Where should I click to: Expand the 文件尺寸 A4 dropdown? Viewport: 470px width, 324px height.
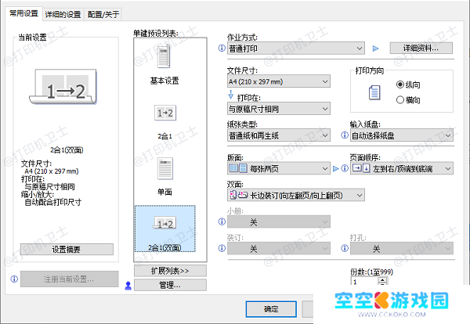[x=278, y=81]
